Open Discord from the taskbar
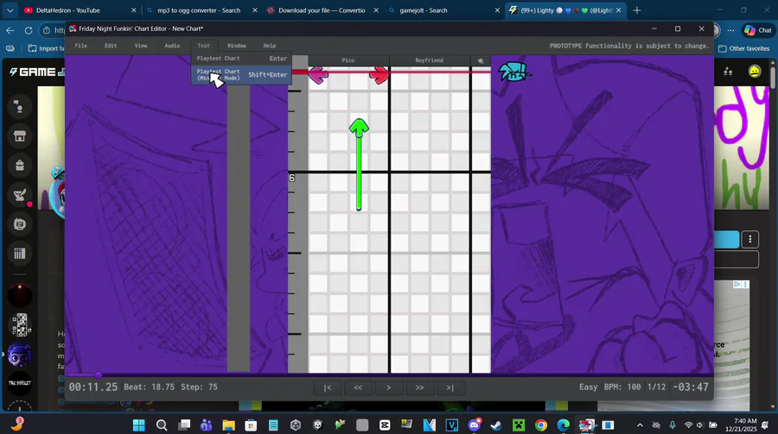Screen dimensions: 778x434 475,425
